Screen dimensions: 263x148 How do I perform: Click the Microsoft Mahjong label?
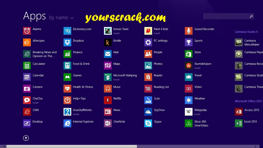point(125,75)
